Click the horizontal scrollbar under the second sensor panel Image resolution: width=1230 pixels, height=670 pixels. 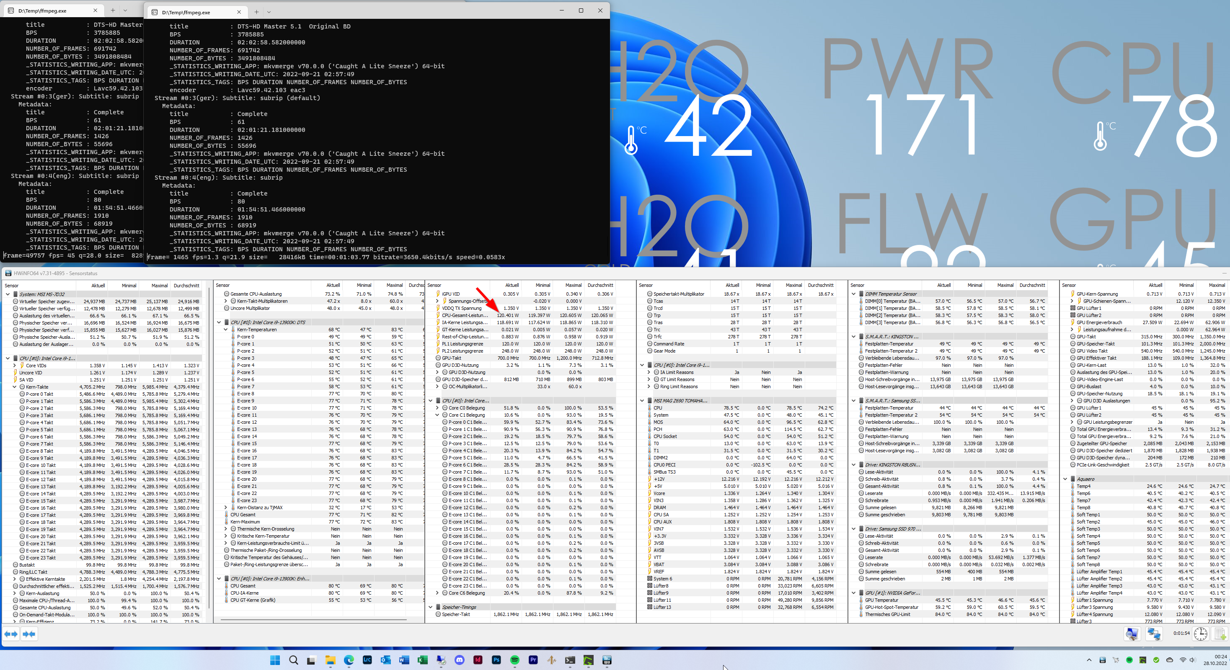tap(313, 620)
